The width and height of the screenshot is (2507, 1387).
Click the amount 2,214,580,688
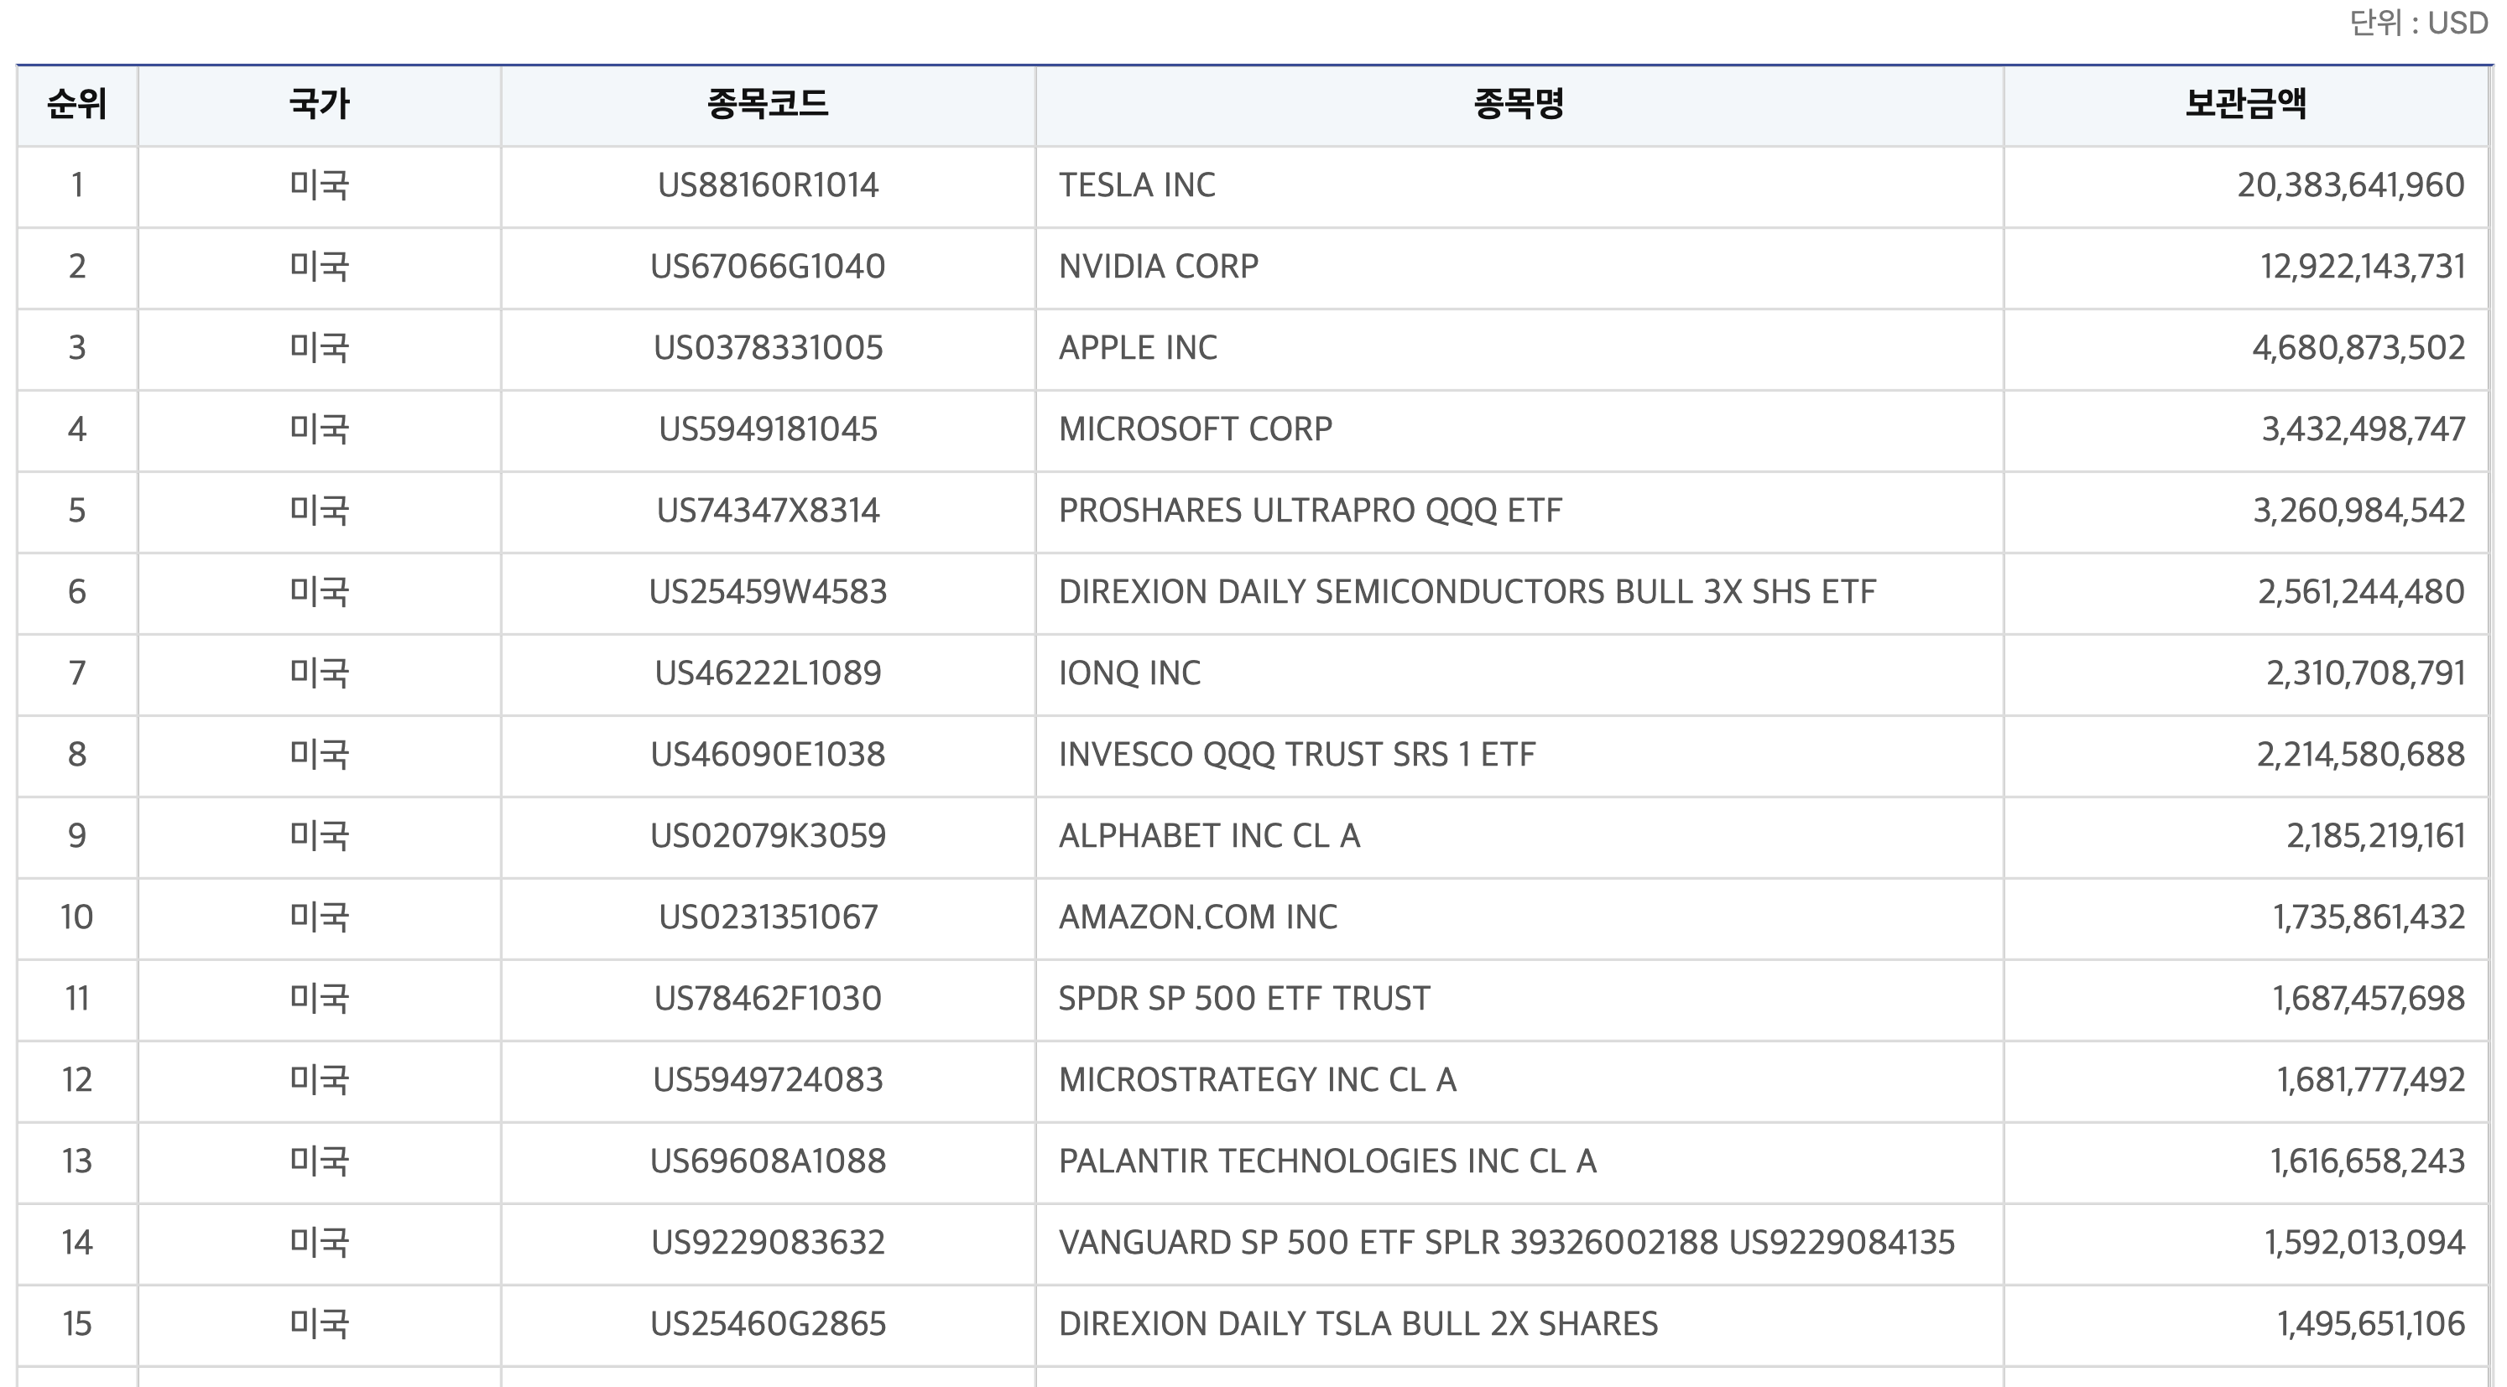pos(2361,754)
